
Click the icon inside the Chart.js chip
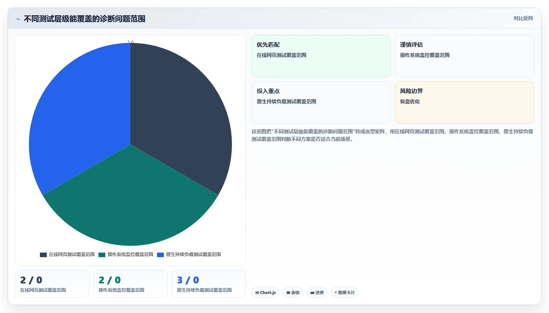[x=257, y=292]
